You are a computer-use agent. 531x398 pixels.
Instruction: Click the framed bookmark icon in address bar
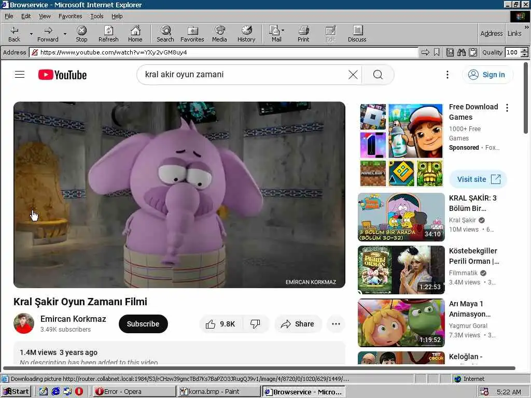(450, 52)
